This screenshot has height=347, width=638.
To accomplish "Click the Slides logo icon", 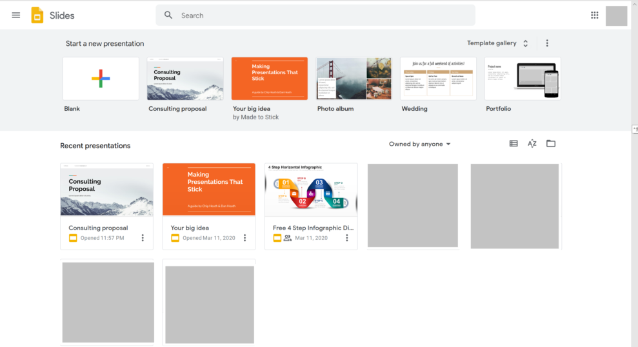I will 37,15.
